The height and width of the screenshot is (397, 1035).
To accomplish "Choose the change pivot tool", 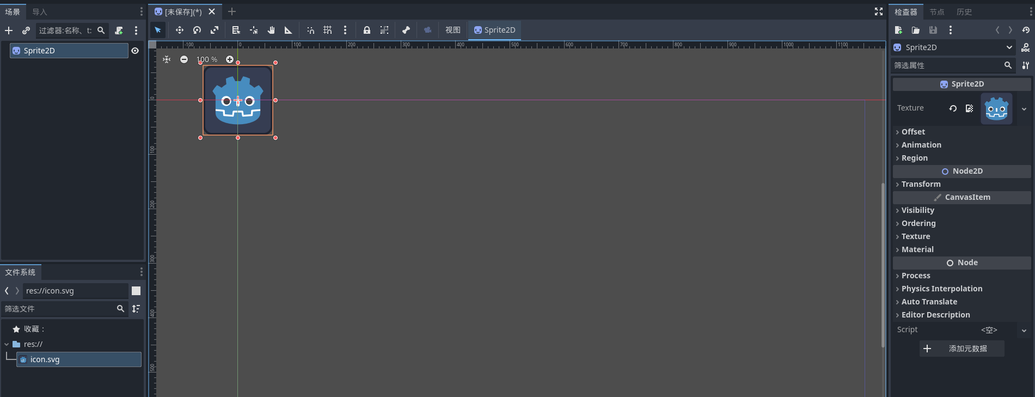I will tap(254, 30).
